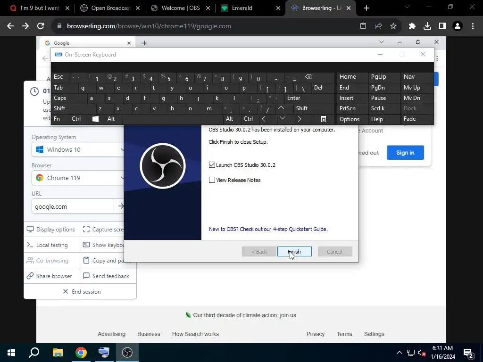Click Send feedback option

108,276
